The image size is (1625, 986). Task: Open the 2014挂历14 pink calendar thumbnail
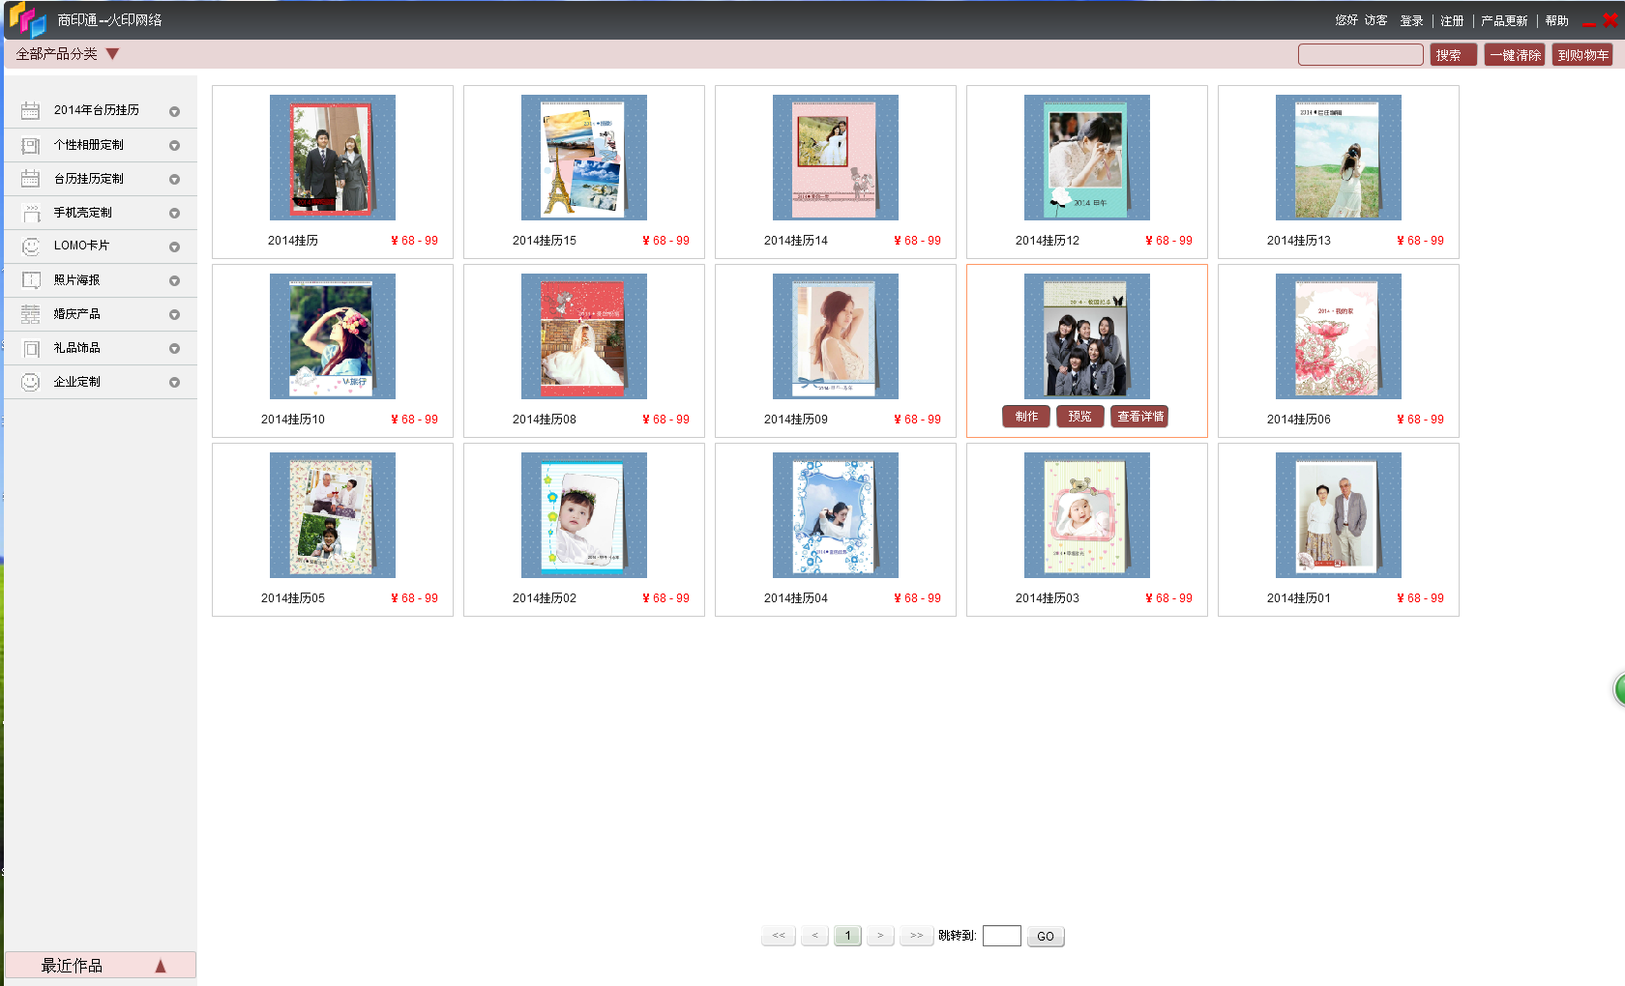836,158
